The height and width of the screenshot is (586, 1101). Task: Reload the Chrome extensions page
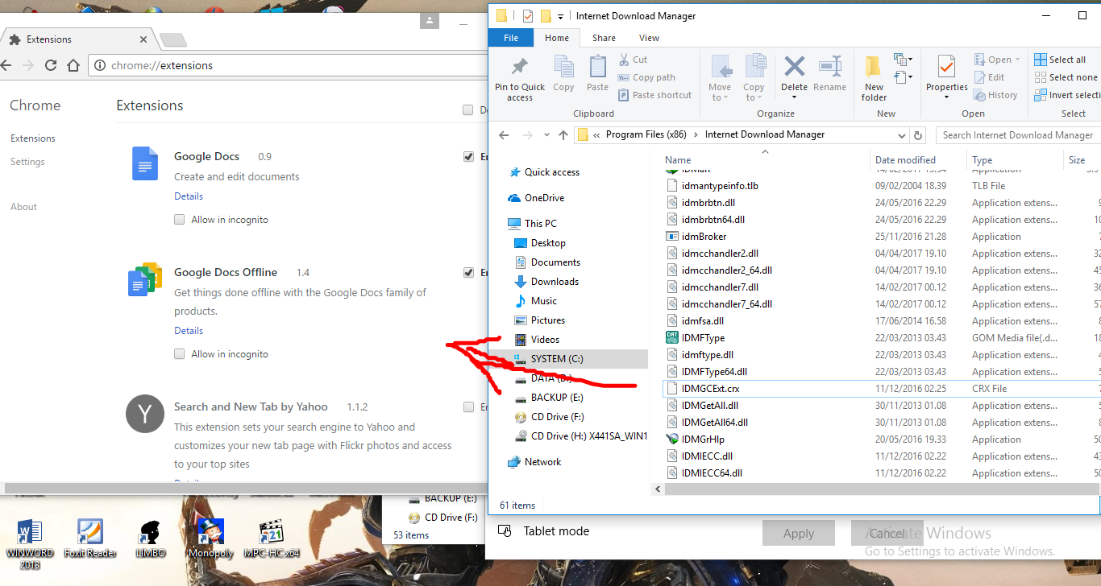(x=51, y=65)
